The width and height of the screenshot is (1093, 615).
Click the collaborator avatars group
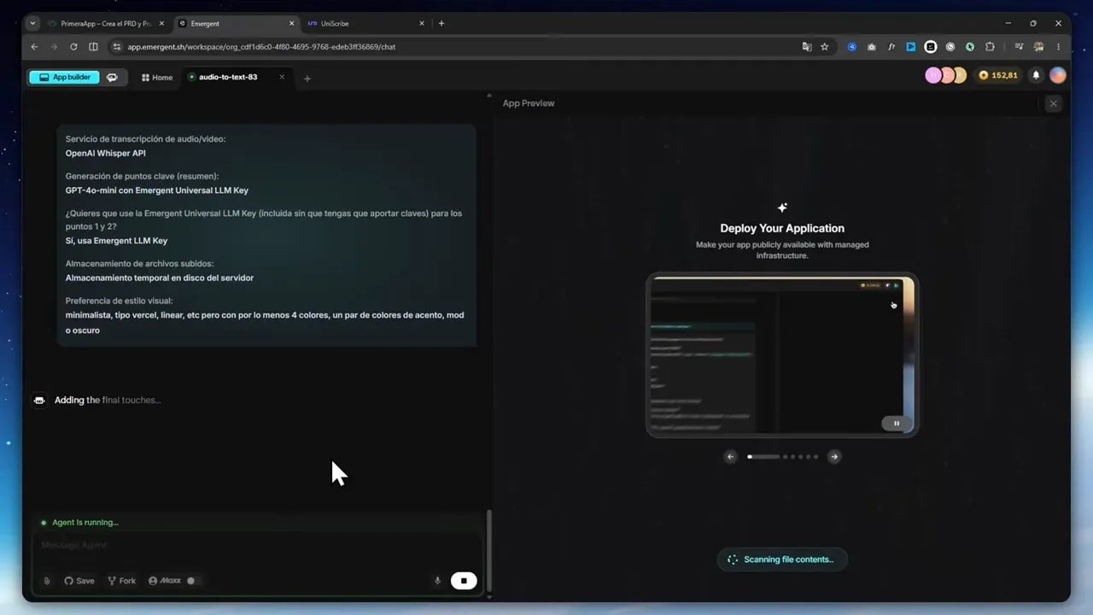coord(945,75)
